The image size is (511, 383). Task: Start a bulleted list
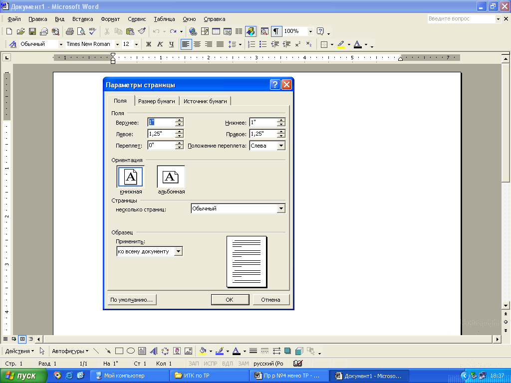[x=263, y=44]
